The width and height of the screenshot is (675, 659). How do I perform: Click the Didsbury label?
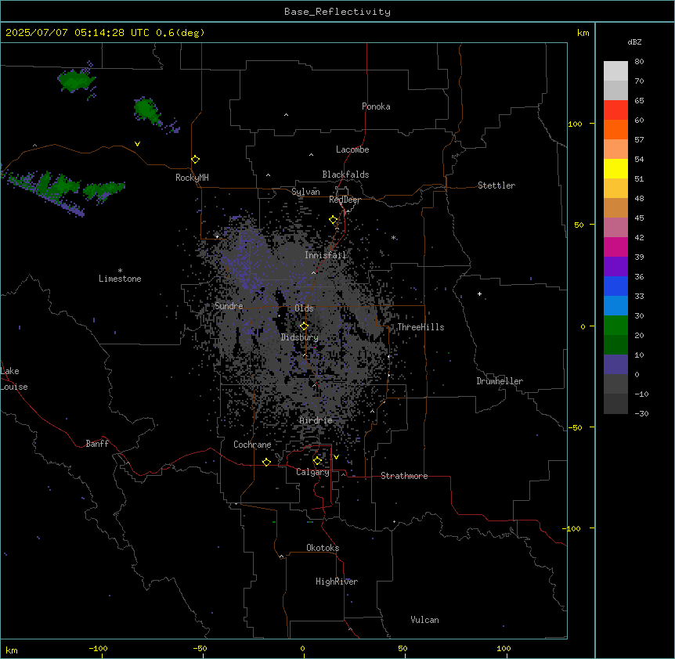[300, 337]
